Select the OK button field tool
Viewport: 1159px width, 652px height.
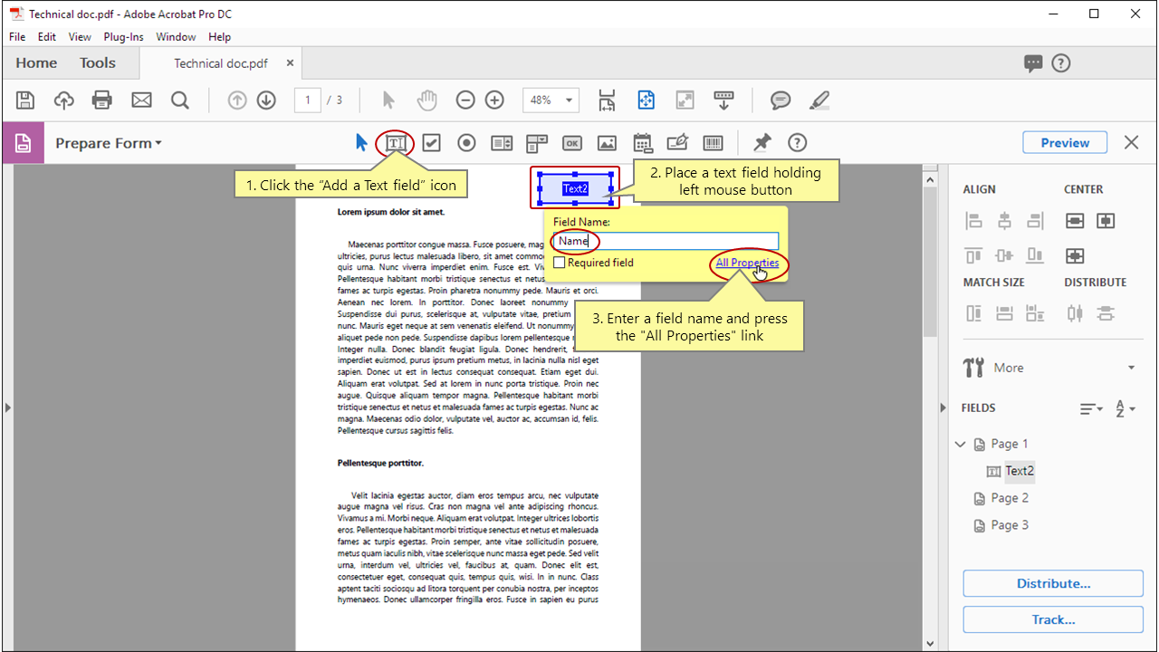(x=571, y=142)
